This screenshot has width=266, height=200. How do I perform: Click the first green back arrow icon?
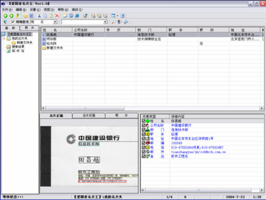[5, 16]
